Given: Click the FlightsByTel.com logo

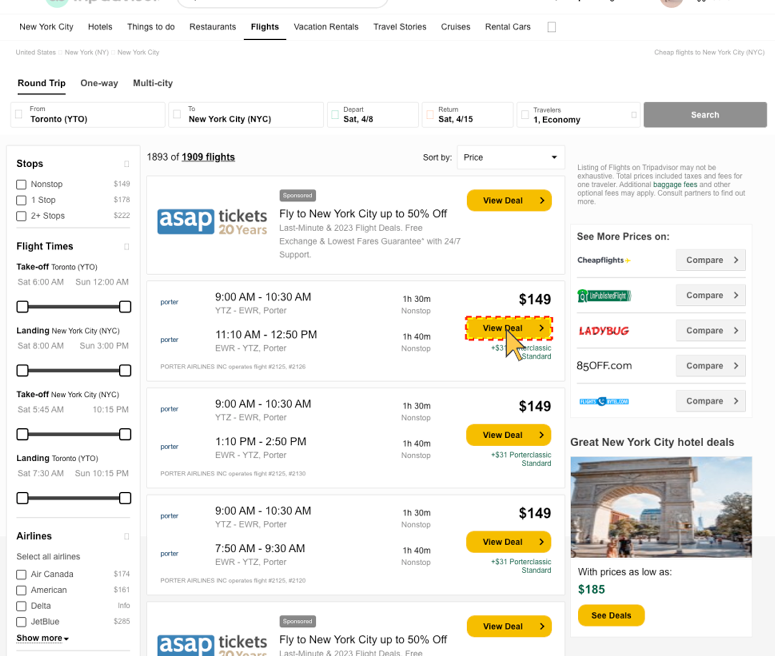Looking at the screenshot, I should (604, 401).
